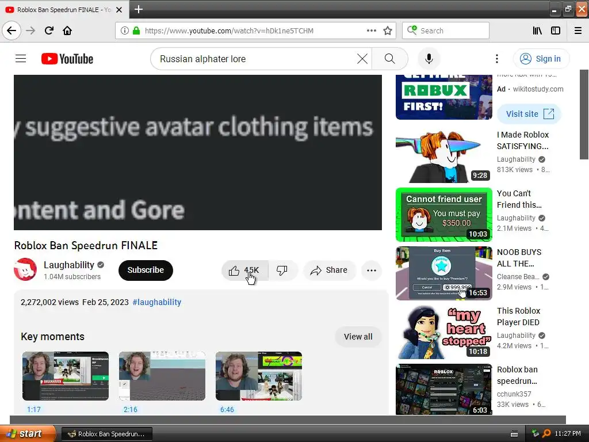Viewport: 589px width, 442px height.
Task: Open cchunk357 Roblox ban speedrun thumbnail
Action: pyautogui.click(x=443, y=390)
